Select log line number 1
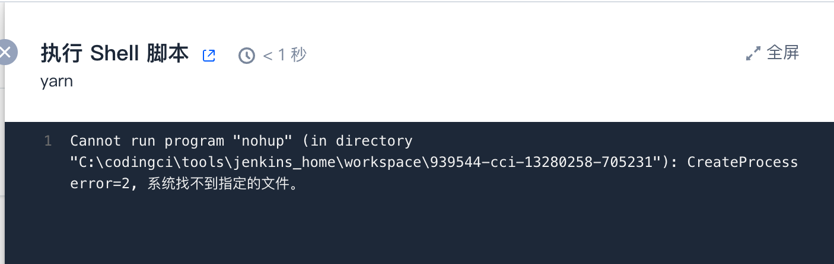Screen dimensions: 834x264 pos(48,141)
